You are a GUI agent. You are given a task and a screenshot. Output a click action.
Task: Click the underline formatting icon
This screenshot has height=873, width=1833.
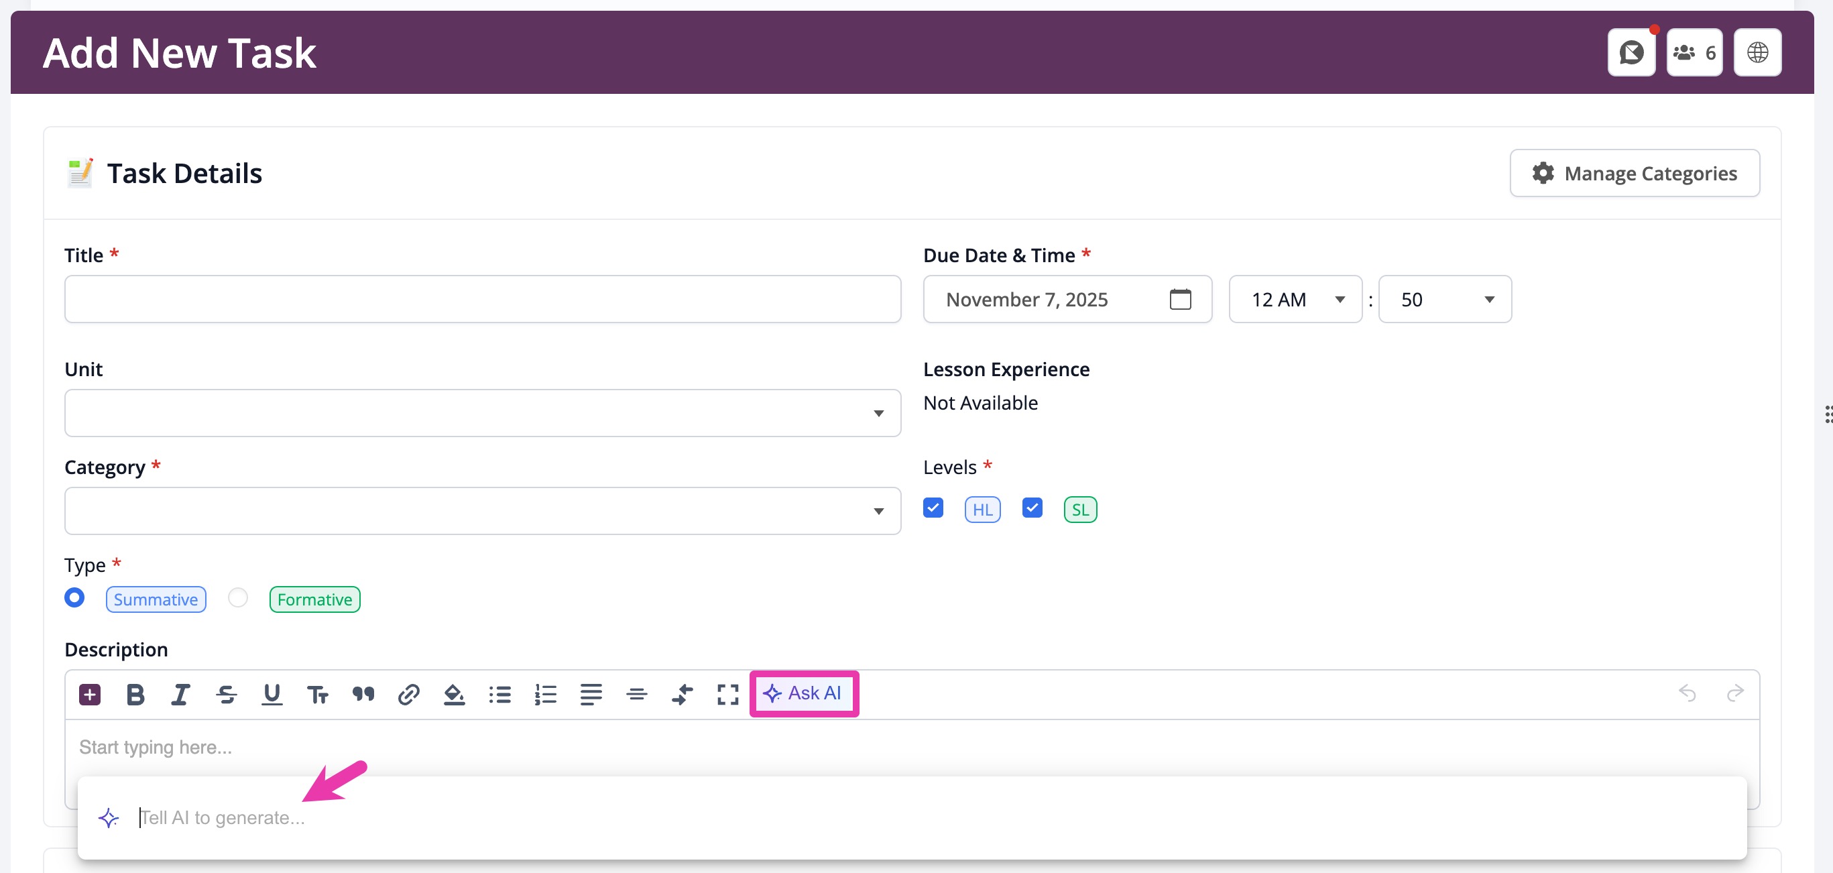[271, 694]
